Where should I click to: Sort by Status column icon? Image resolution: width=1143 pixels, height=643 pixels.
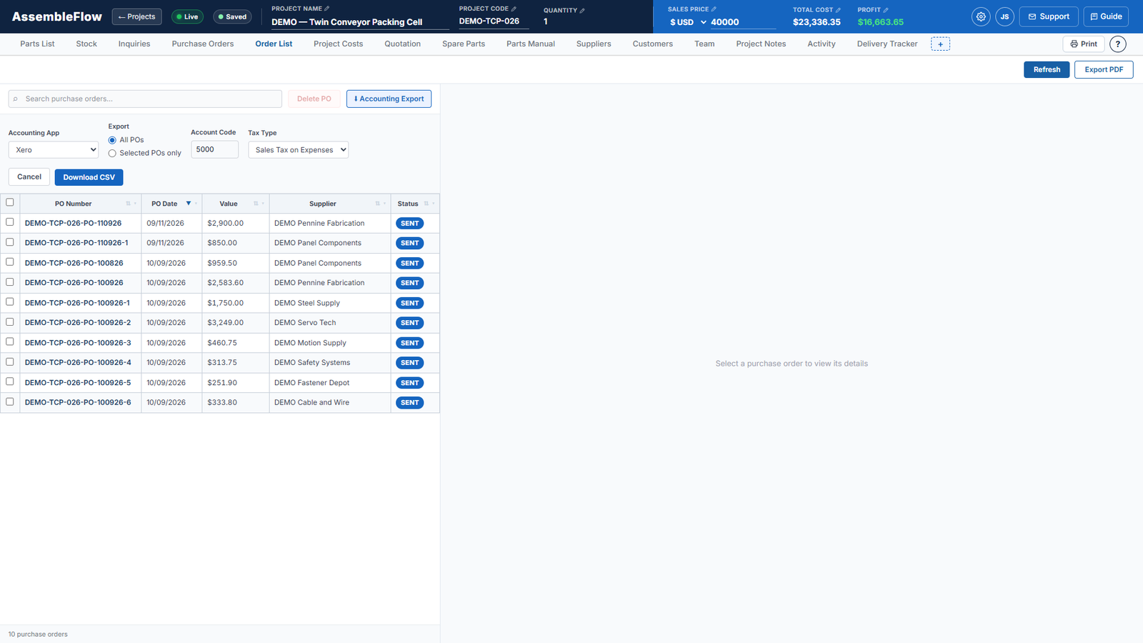coord(426,204)
